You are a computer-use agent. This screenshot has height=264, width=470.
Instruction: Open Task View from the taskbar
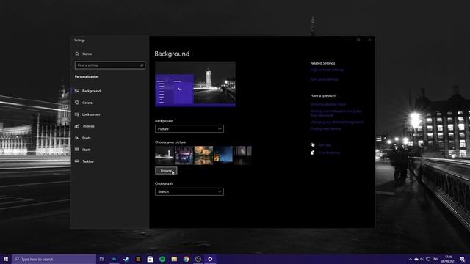click(x=102, y=259)
